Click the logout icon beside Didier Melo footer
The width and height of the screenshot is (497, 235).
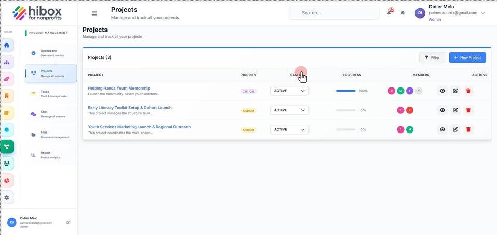pos(68,223)
